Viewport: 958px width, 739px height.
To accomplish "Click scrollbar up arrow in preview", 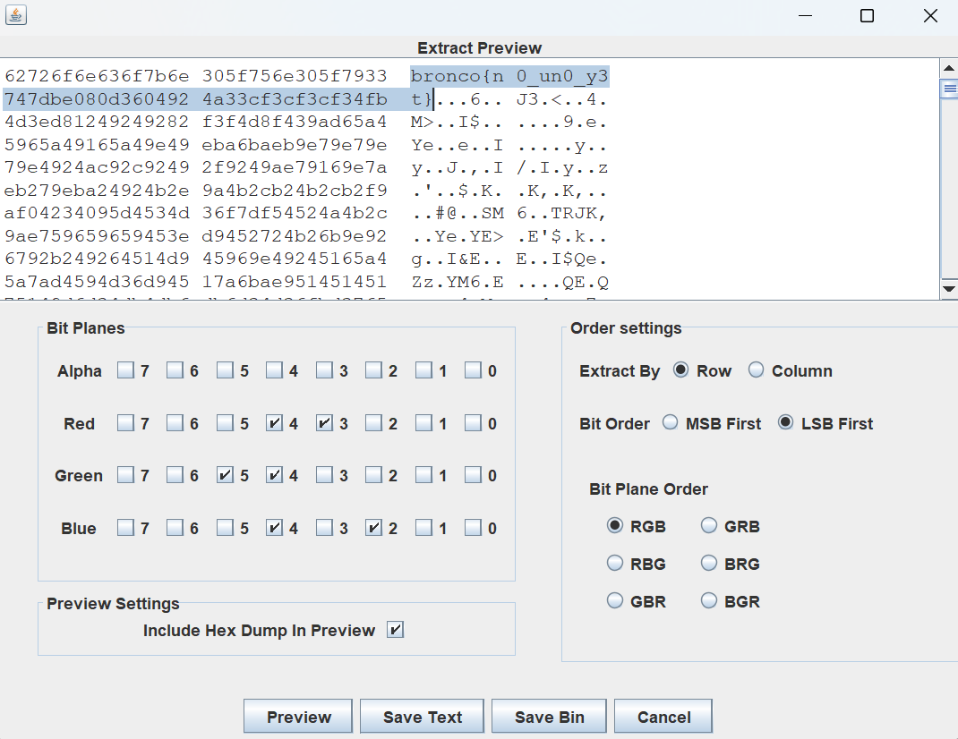I will (x=949, y=68).
